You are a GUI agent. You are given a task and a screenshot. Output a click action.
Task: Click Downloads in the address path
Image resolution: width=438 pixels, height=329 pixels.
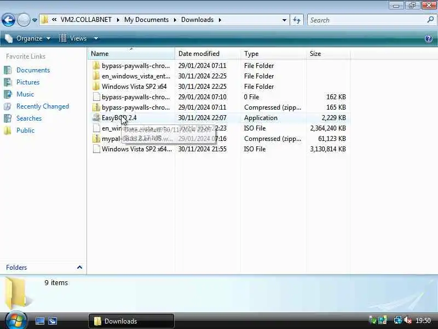[x=197, y=20]
